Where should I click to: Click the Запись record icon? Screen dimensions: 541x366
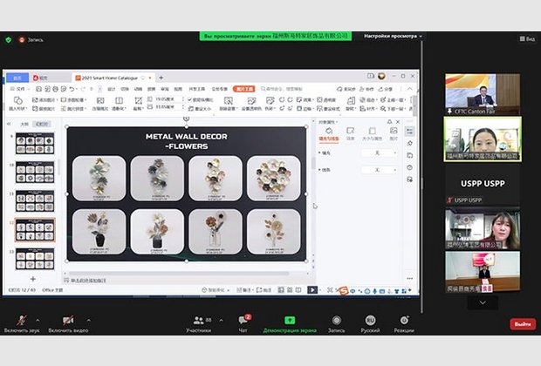(336, 321)
